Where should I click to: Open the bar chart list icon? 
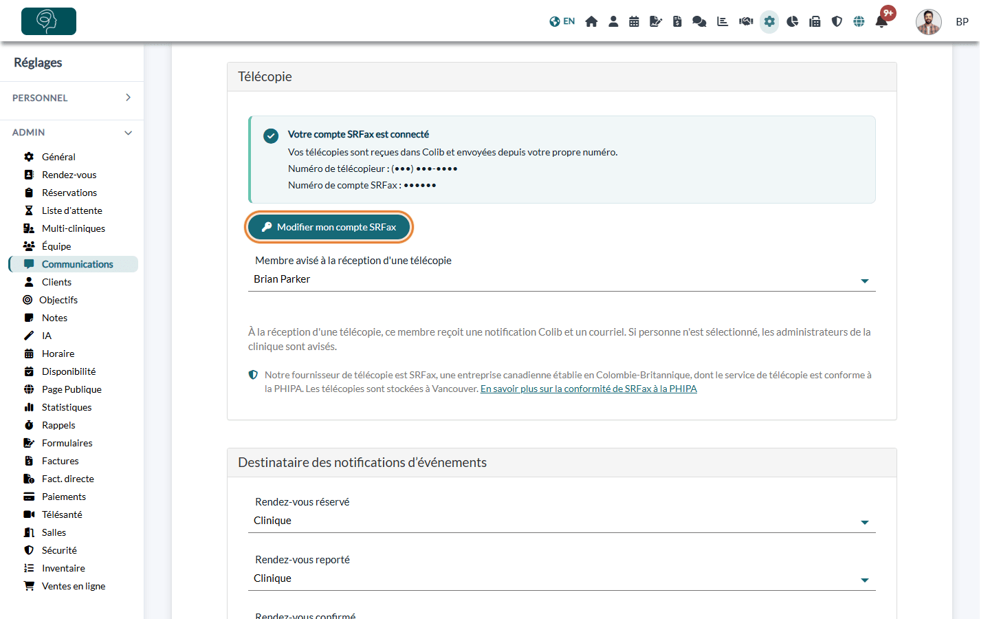[x=723, y=21]
